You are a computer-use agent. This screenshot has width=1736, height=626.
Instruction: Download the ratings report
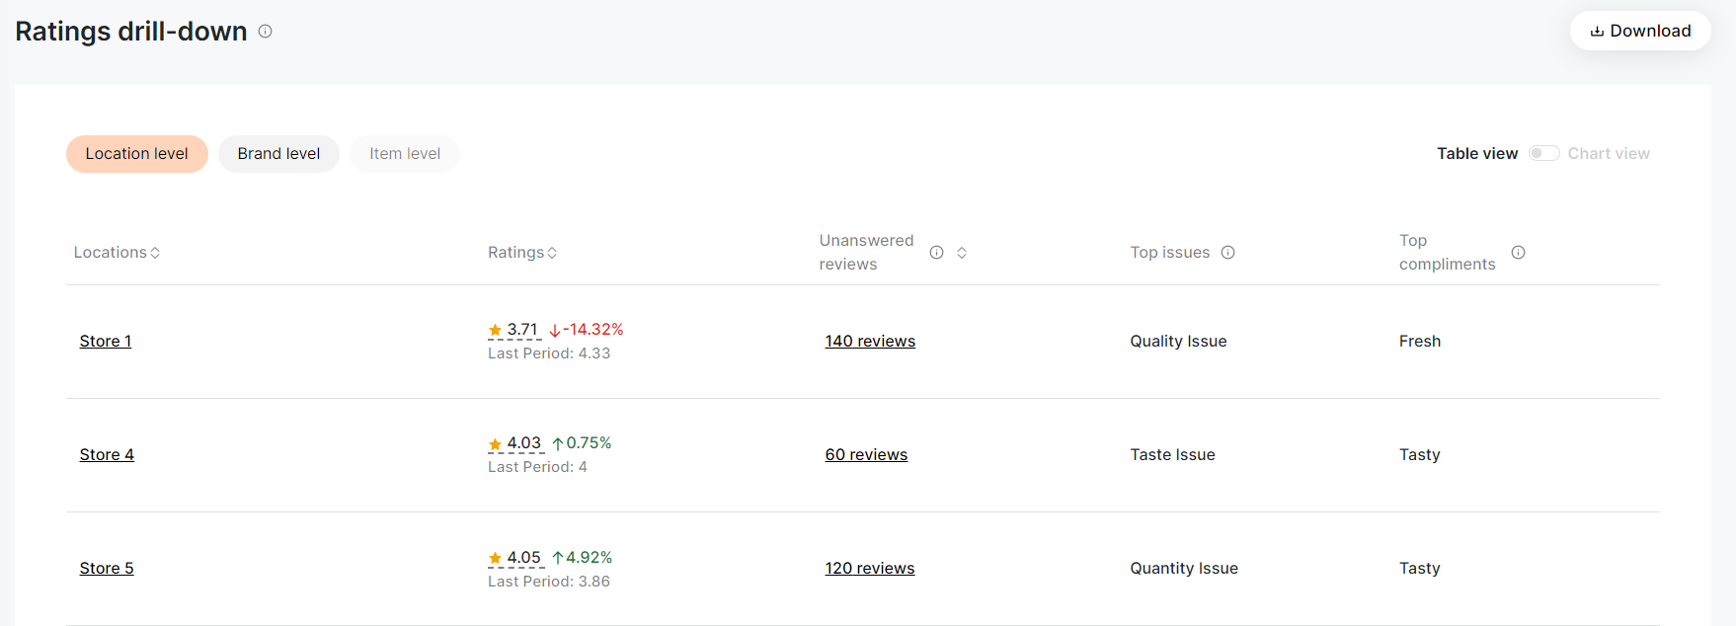click(x=1640, y=32)
